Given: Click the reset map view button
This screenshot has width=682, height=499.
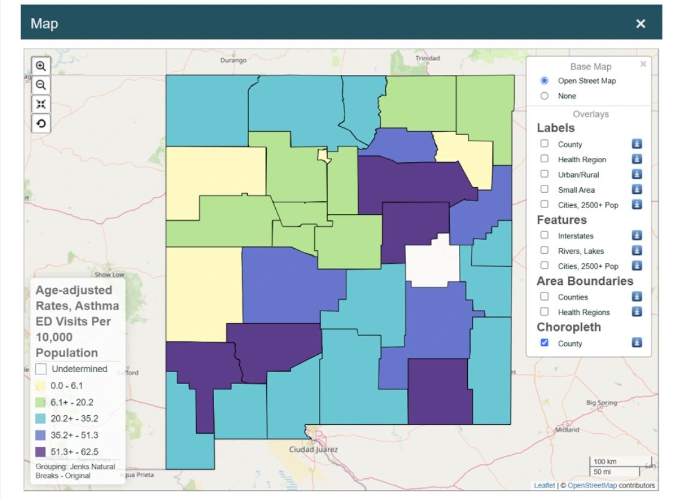Looking at the screenshot, I should (x=41, y=123).
